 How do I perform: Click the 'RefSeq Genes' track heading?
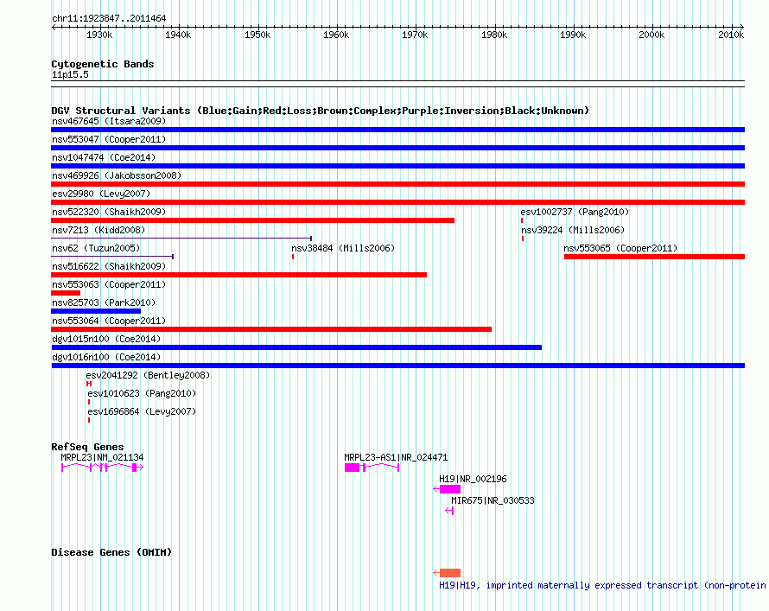[87, 447]
